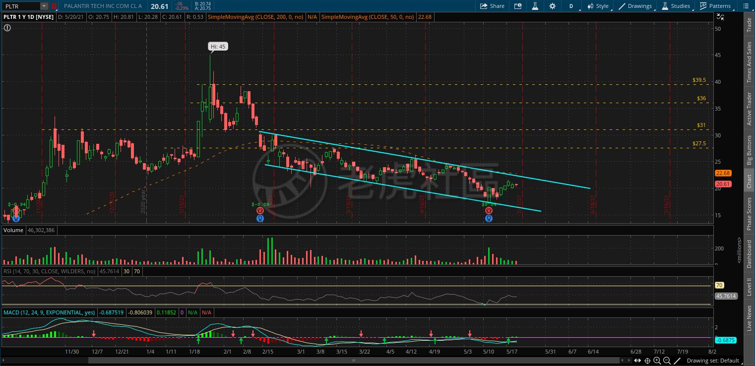Click the SimpleMovingAvg 200 study label
Image resolution: width=755 pixels, height=366 pixels.
[255, 17]
